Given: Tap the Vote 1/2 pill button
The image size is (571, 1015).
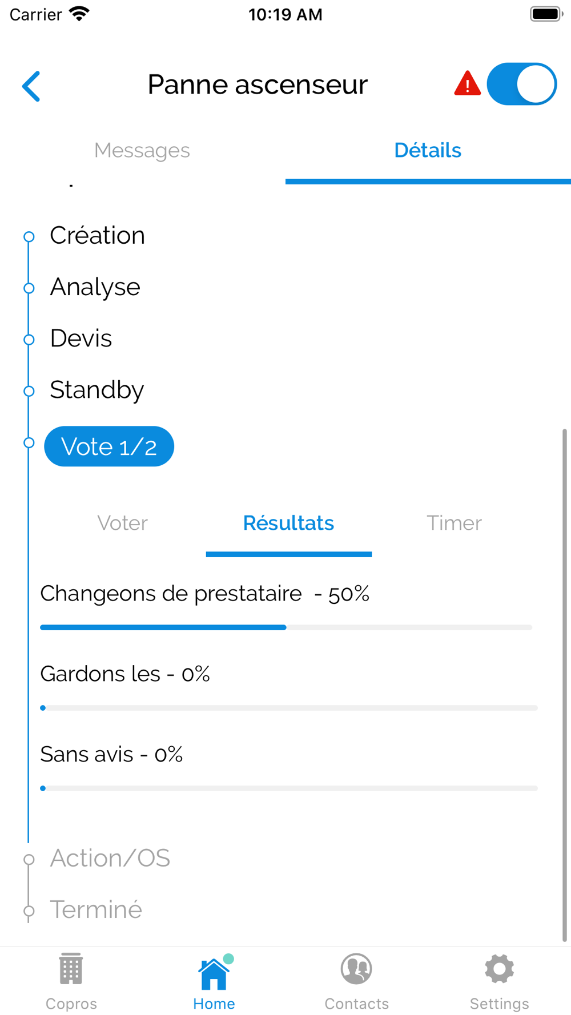Looking at the screenshot, I should coord(109,446).
